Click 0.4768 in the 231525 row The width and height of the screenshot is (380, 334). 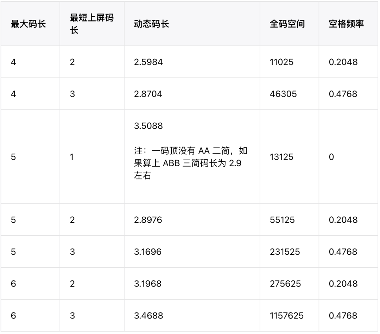(x=343, y=252)
